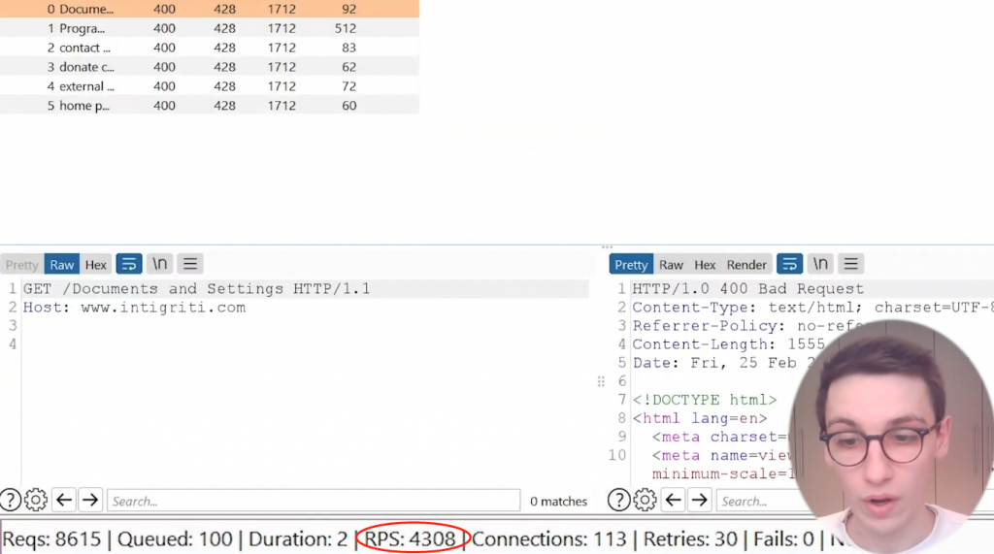Switch response view to Pretty tab
The image size is (994, 554).
click(x=631, y=264)
